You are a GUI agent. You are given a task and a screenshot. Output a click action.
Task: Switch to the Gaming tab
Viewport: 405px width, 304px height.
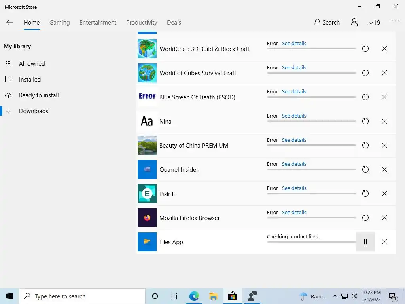pos(60,23)
